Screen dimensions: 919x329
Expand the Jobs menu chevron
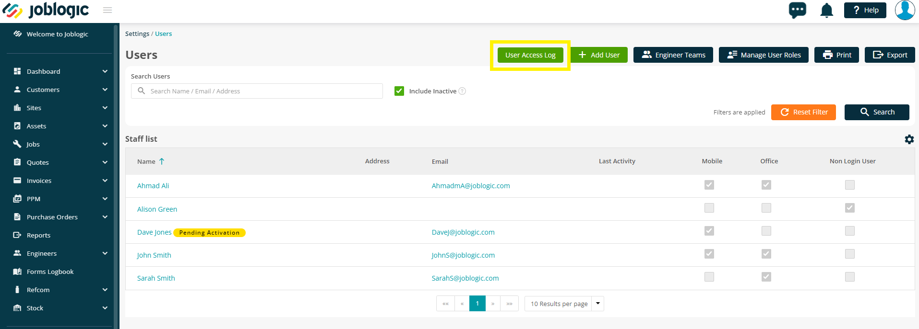pos(105,144)
